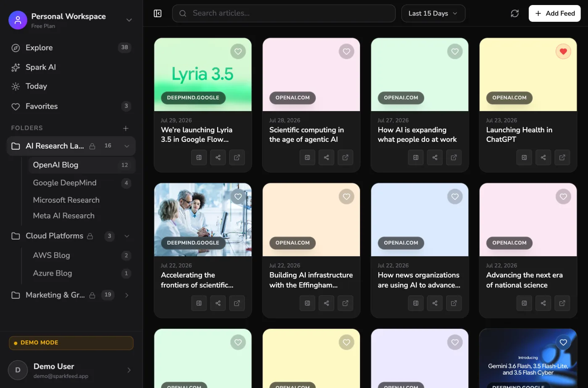Viewport: 588px width, 388px height.
Task: Favorite the Gemini 3.6 Flash article
Action: (x=563, y=342)
